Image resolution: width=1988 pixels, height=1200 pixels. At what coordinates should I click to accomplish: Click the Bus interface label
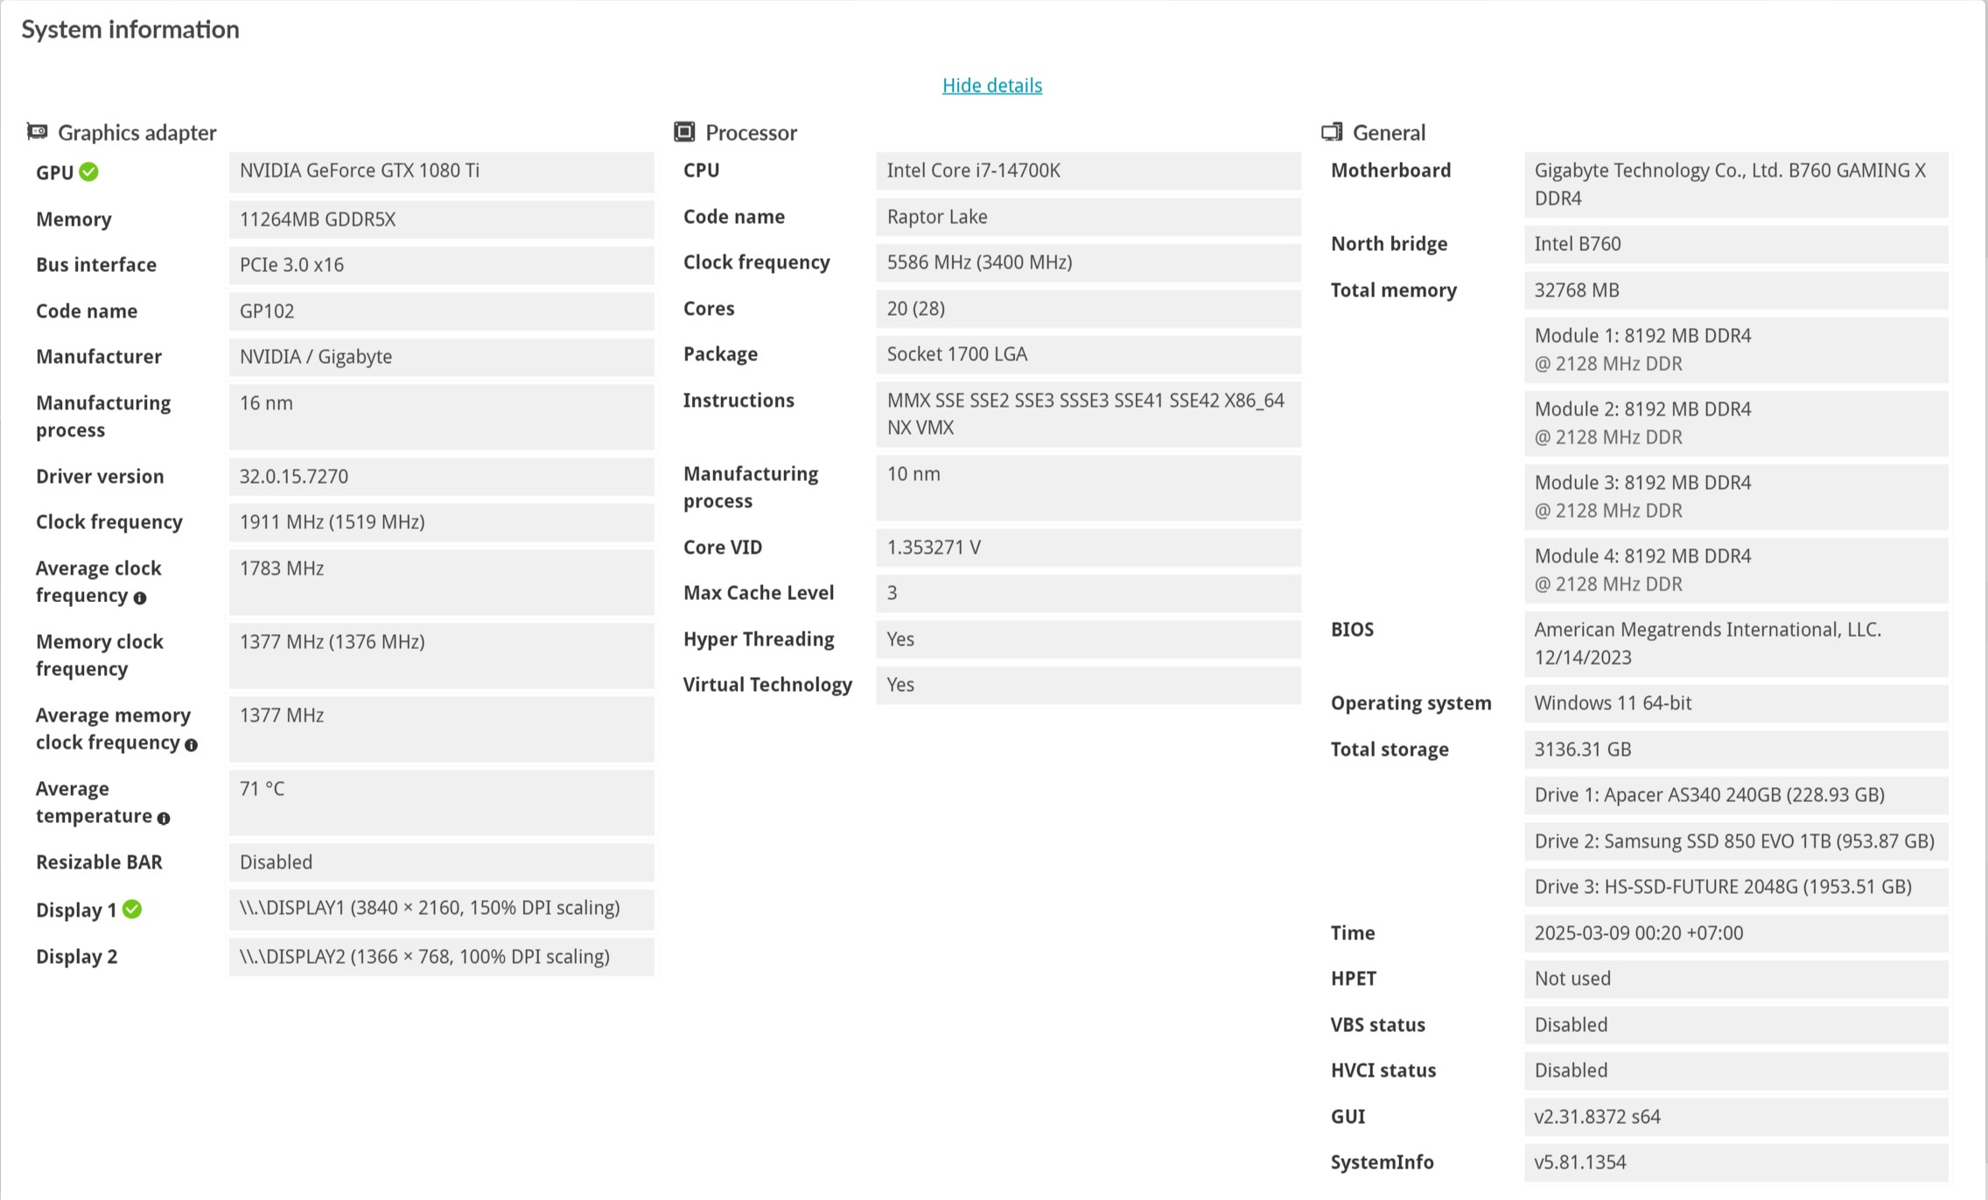(96, 265)
